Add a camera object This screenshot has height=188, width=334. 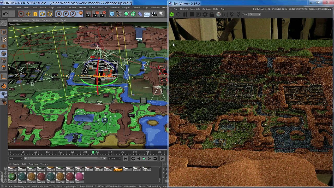coord(154,14)
